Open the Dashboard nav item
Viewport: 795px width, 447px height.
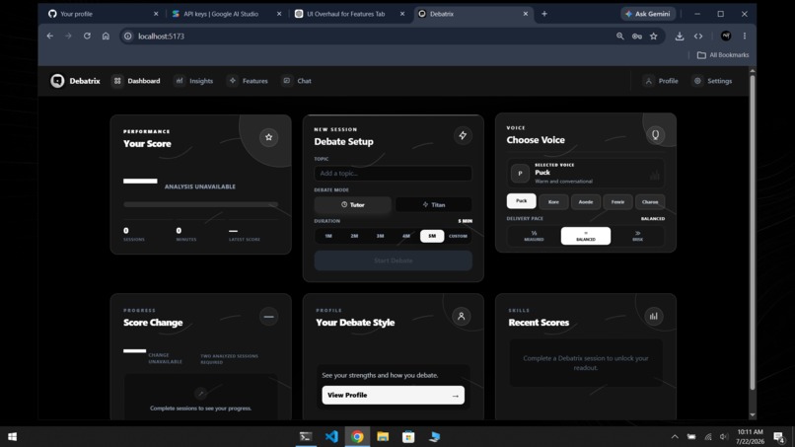click(x=136, y=81)
